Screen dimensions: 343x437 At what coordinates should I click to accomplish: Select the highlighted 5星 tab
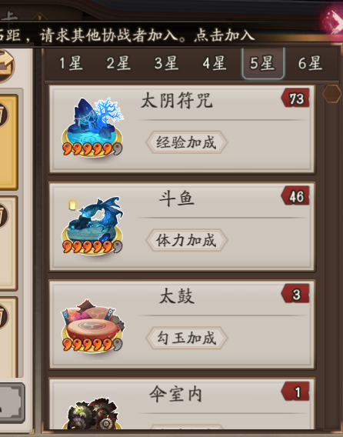(263, 64)
